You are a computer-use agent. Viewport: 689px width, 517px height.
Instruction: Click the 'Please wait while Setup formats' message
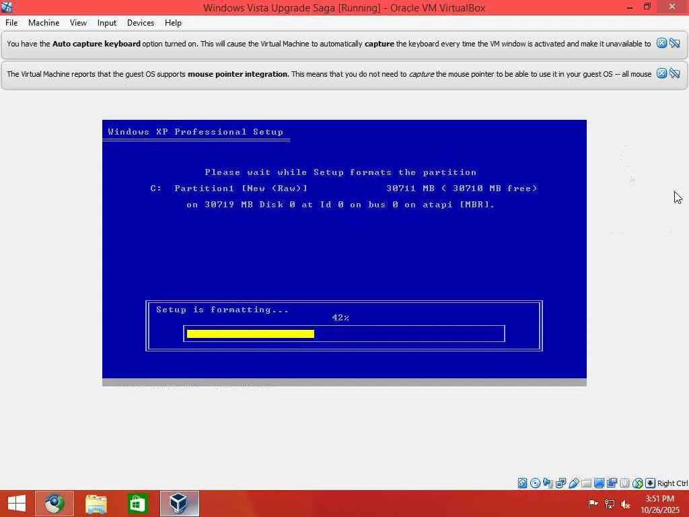coord(340,172)
